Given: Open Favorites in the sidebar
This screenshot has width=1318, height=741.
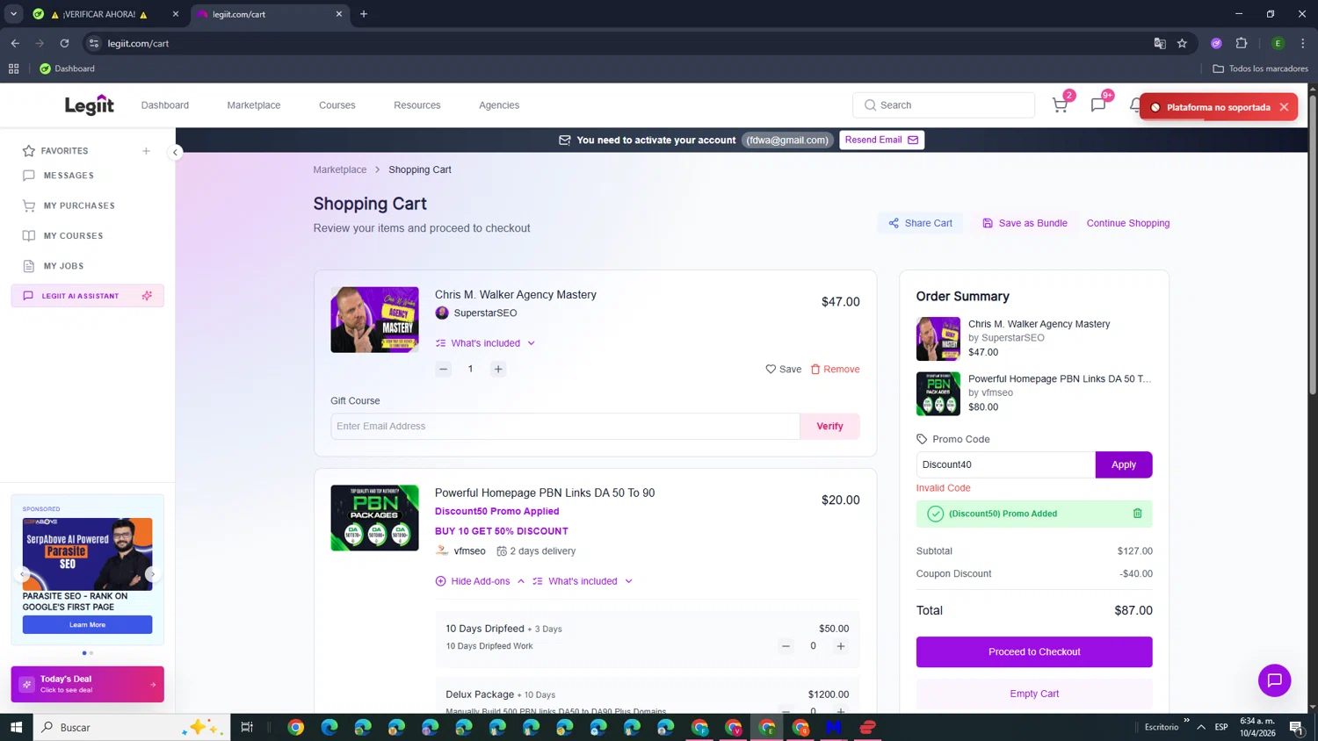Looking at the screenshot, I should 64,151.
